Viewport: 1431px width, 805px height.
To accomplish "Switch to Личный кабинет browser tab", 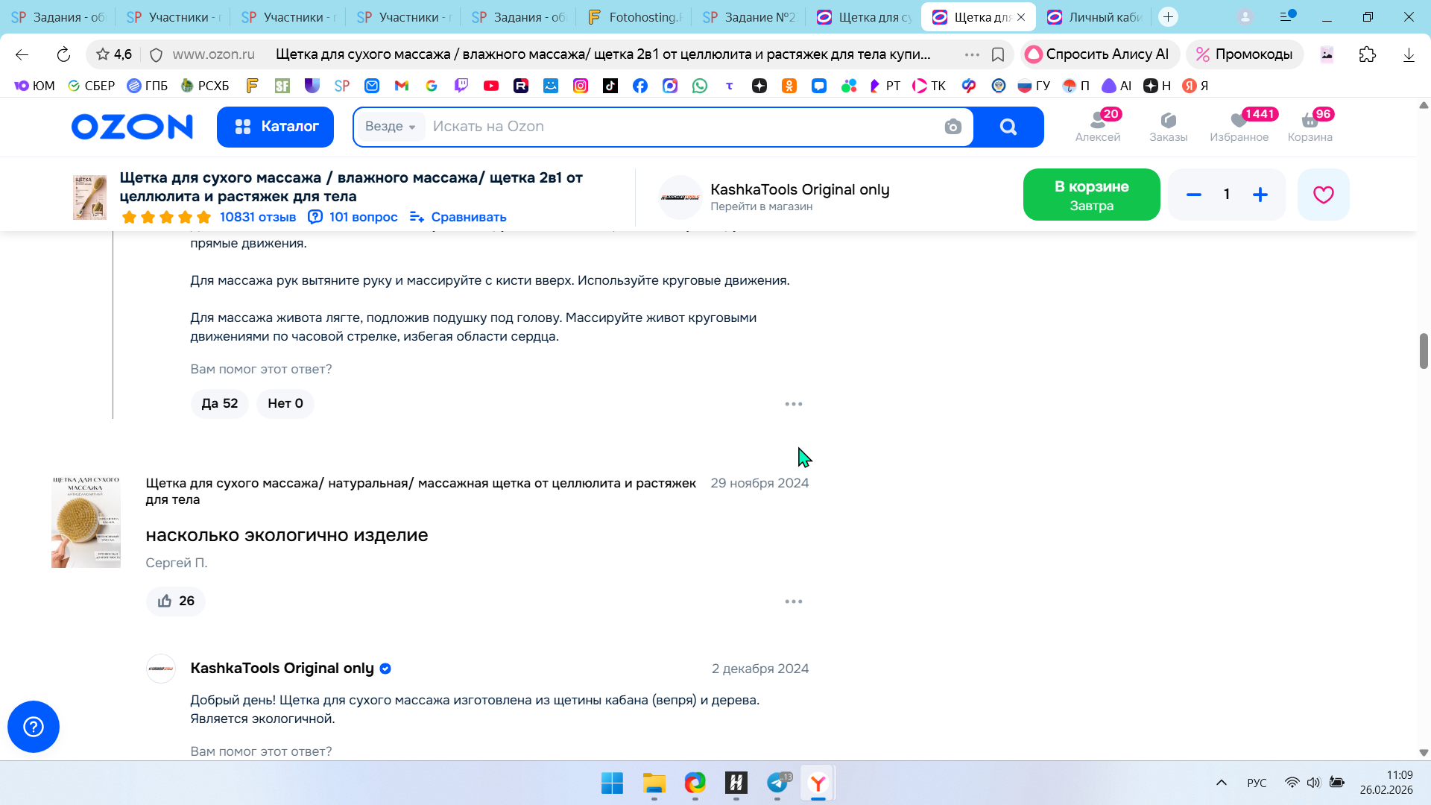I will coord(1094,16).
